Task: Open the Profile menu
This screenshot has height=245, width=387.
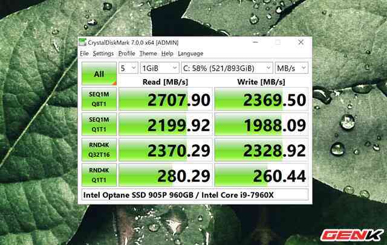Action: tap(126, 54)
